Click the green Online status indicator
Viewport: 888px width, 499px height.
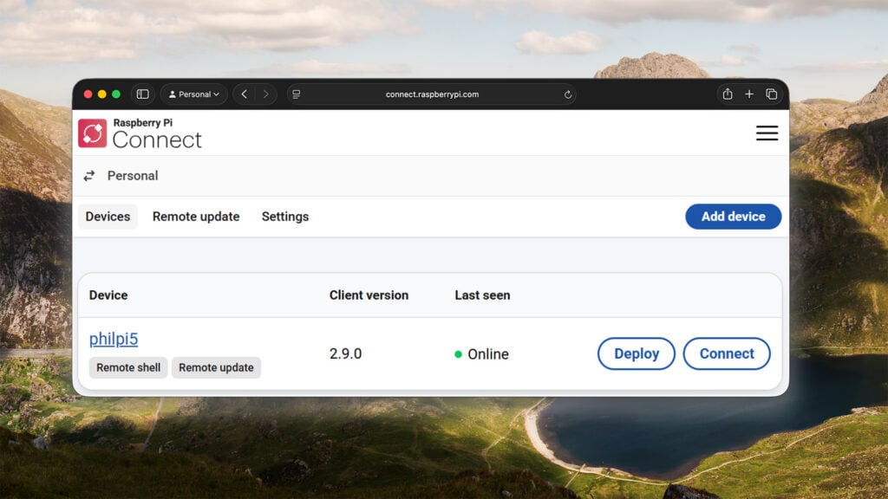(x=456, y=353)
